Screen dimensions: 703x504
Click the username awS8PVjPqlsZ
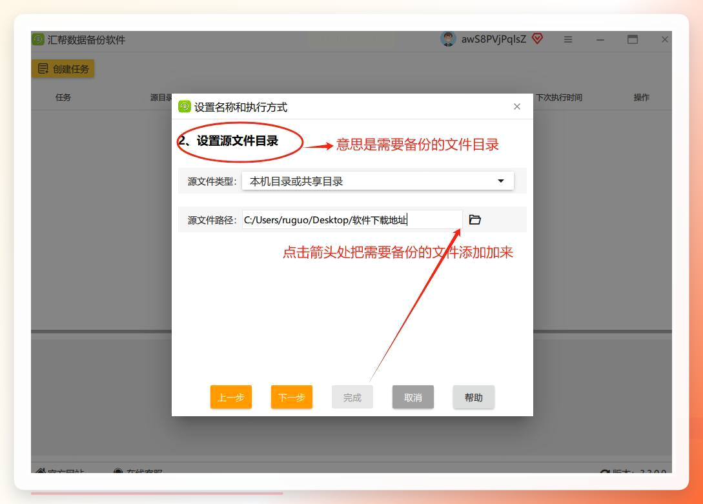(494, 39)
